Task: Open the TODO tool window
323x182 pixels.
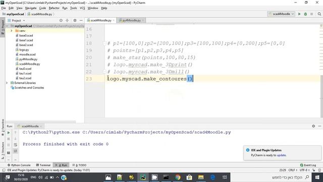Action: (x=79, y=165)
